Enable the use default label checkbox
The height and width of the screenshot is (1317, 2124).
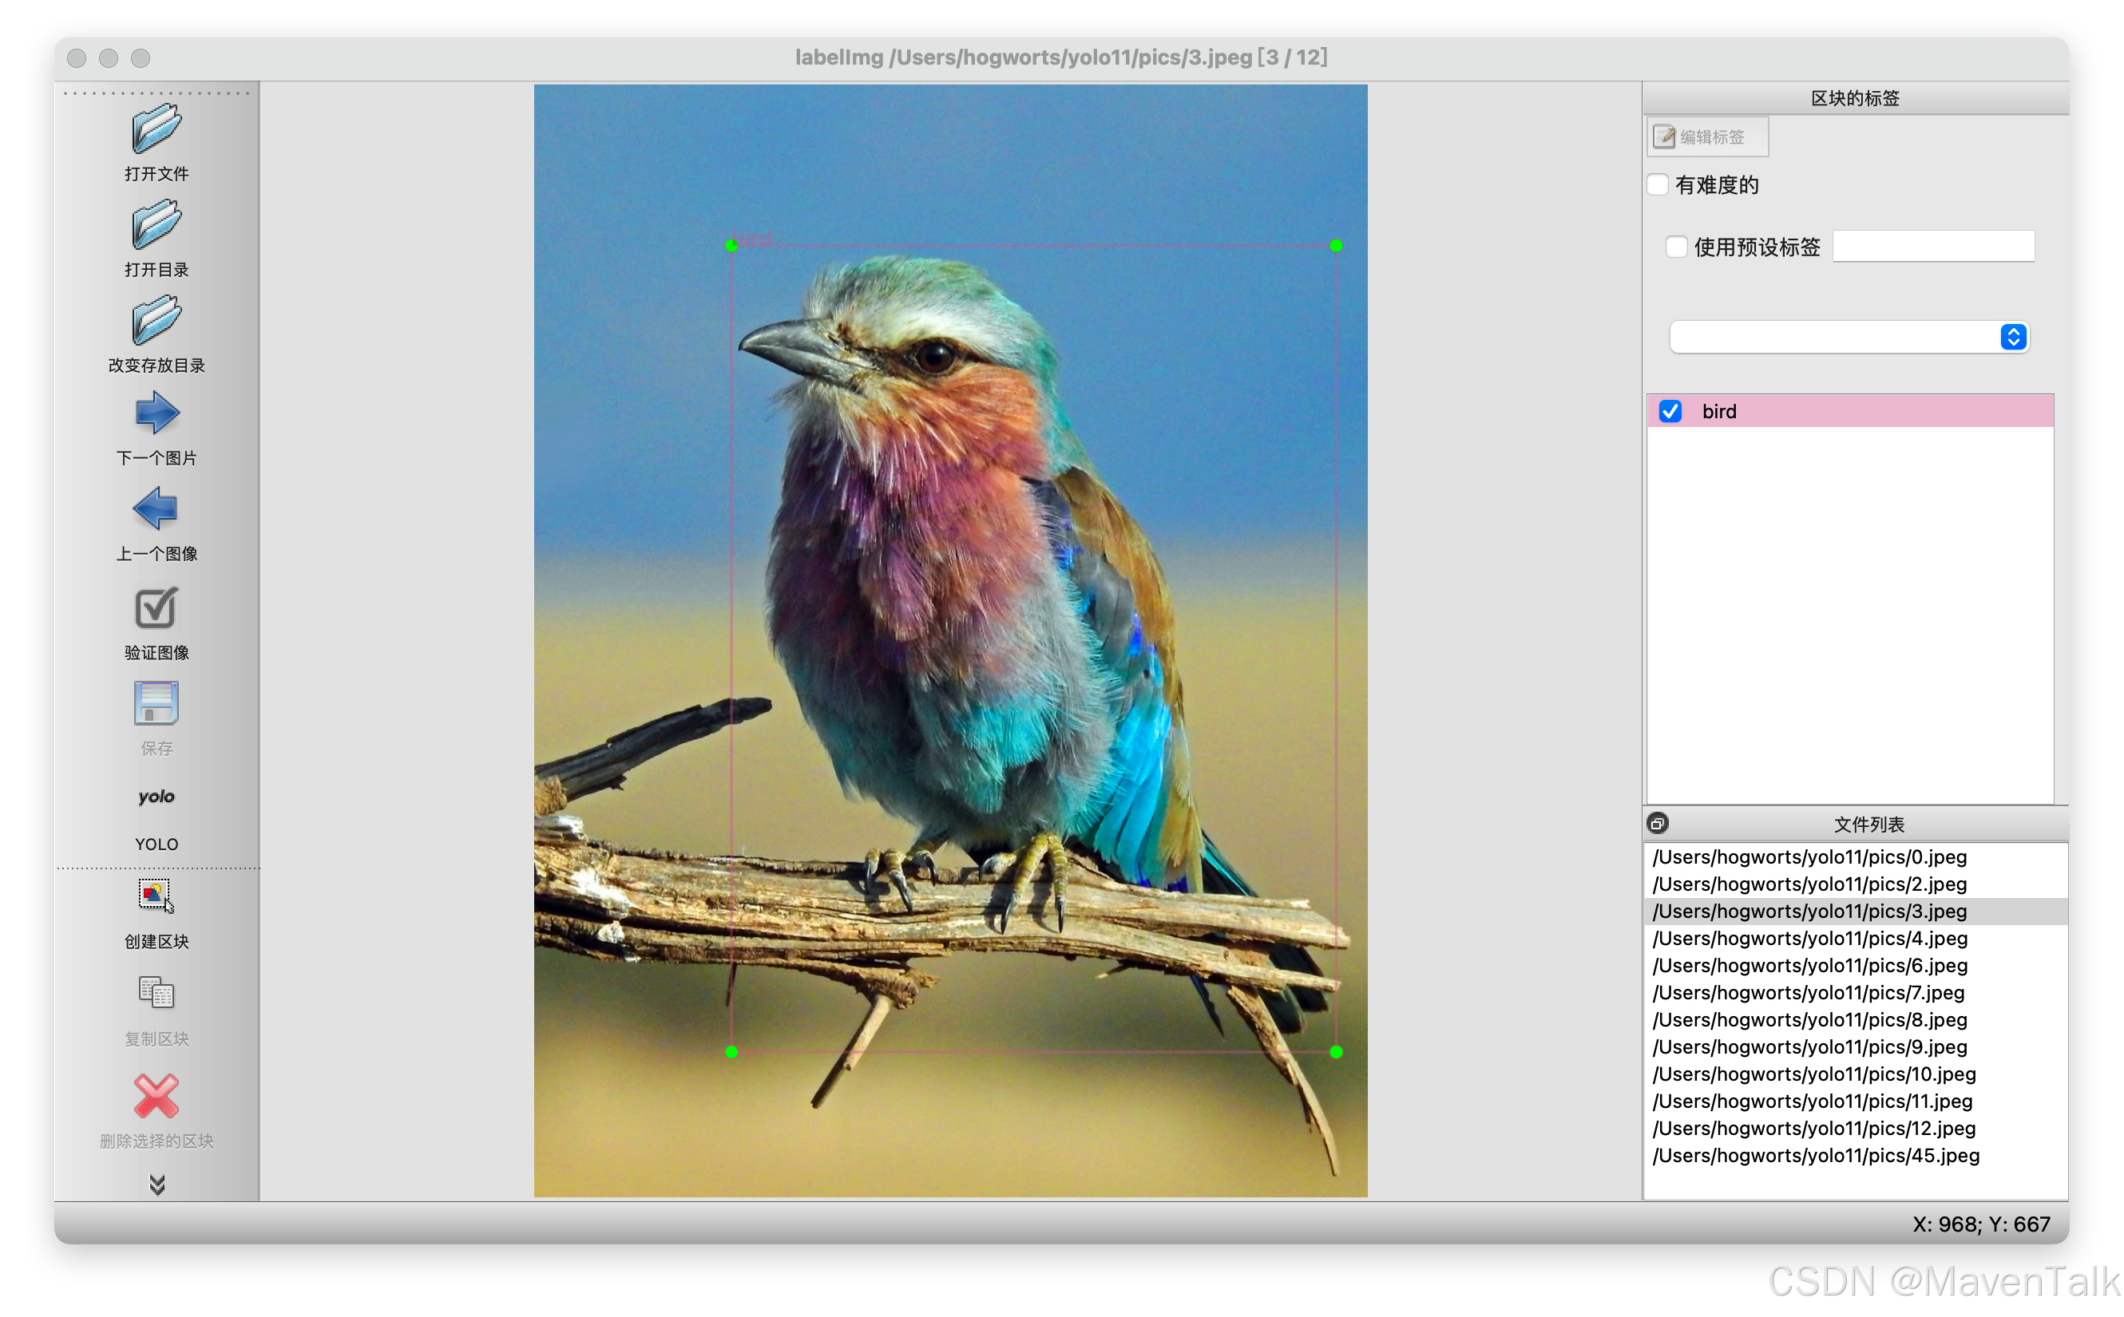1676,247
